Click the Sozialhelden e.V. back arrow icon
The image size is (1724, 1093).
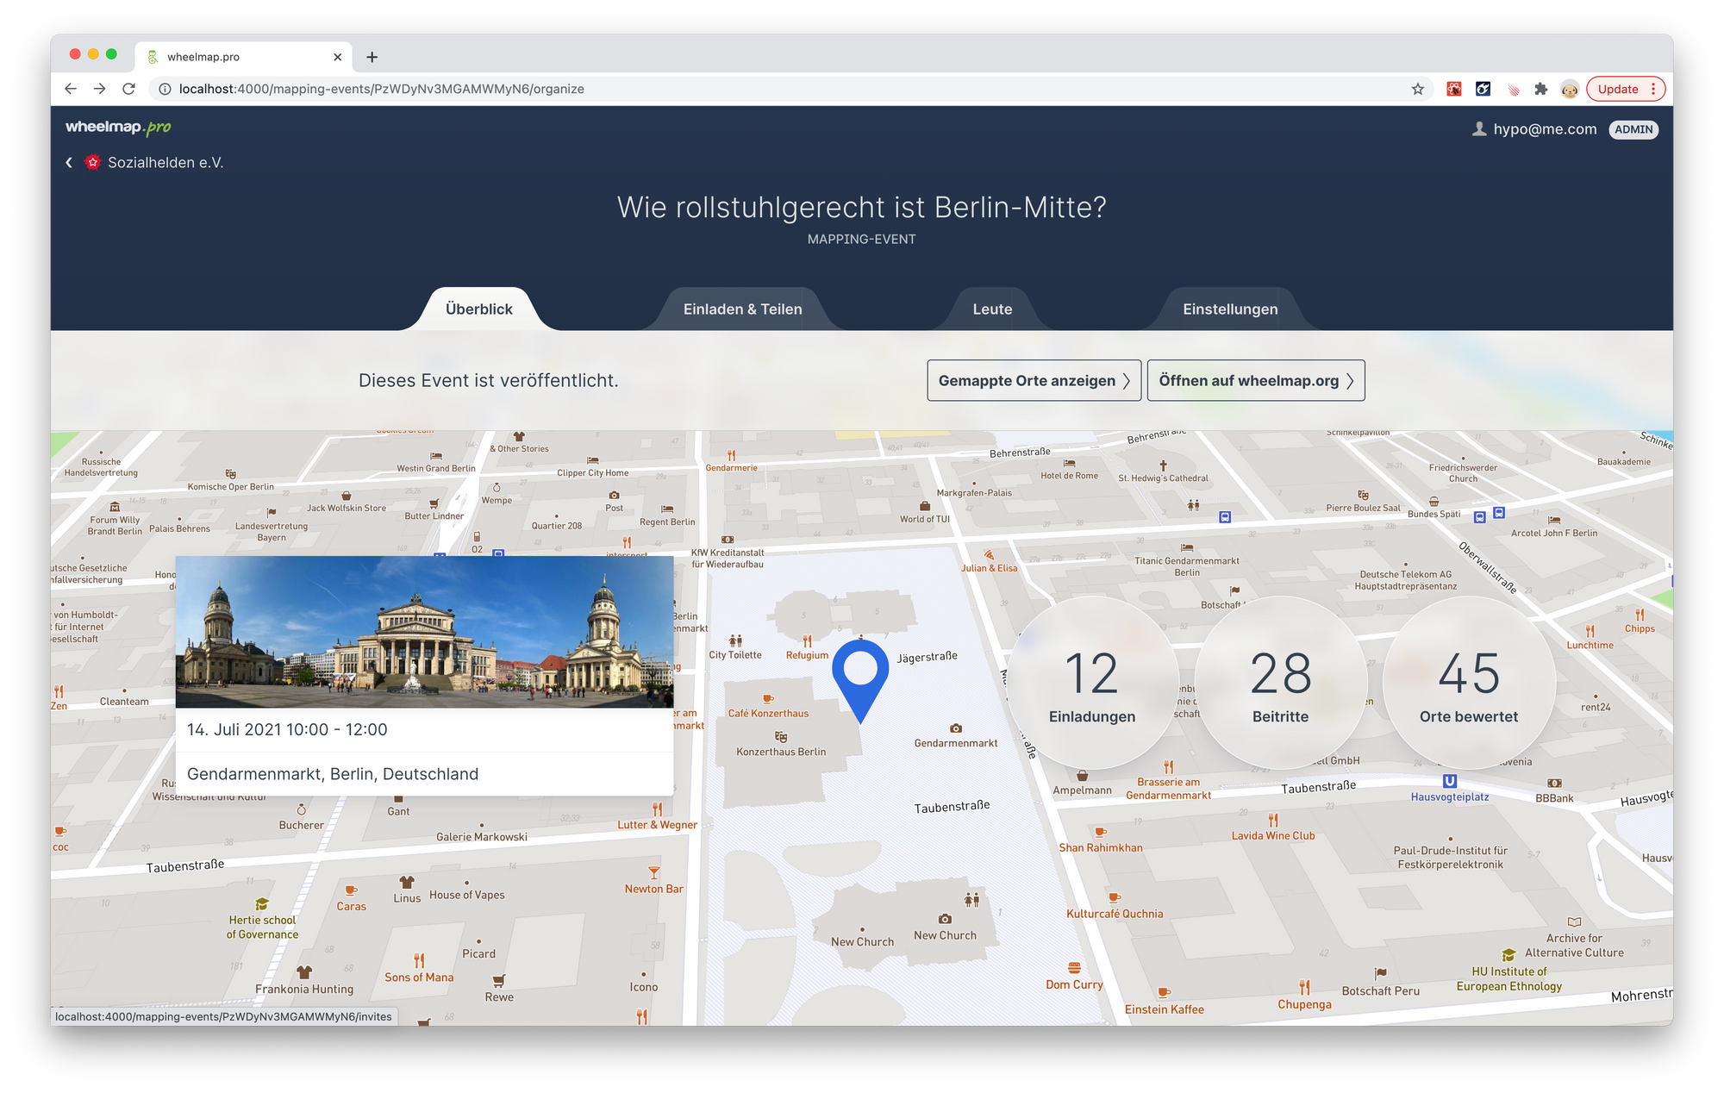coord(66,162)
